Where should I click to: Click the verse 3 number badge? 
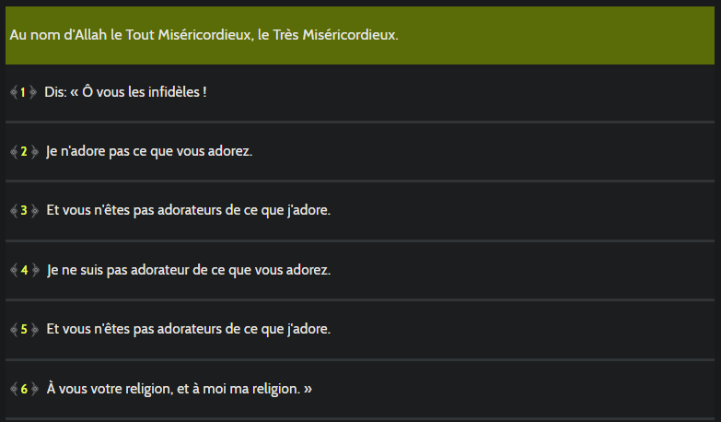(x=24, y=211)
